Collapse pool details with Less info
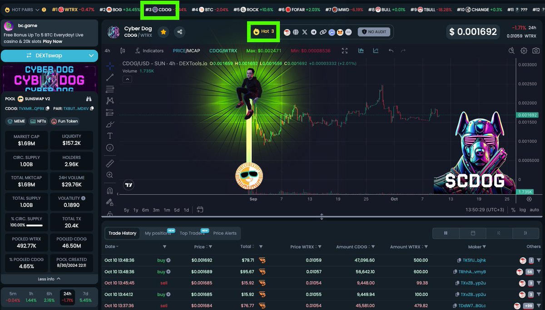 tap(49, 279)
